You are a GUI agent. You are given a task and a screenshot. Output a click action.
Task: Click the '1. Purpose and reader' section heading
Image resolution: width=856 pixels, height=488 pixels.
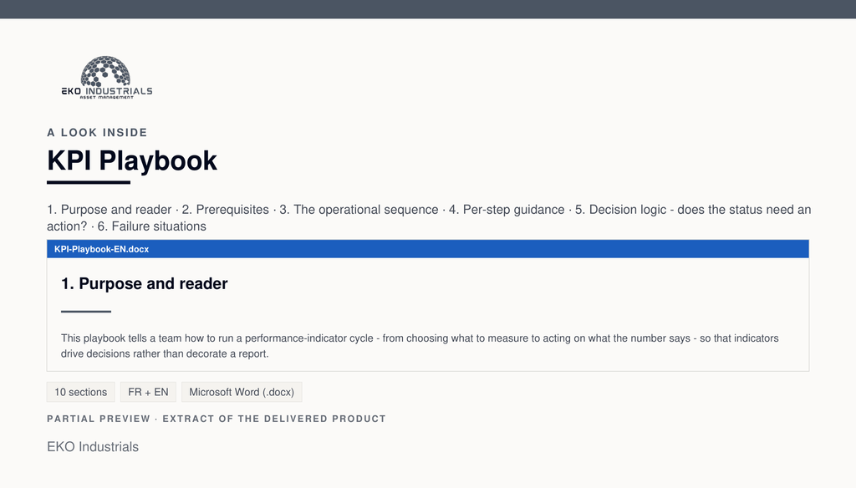click(144, 284)
